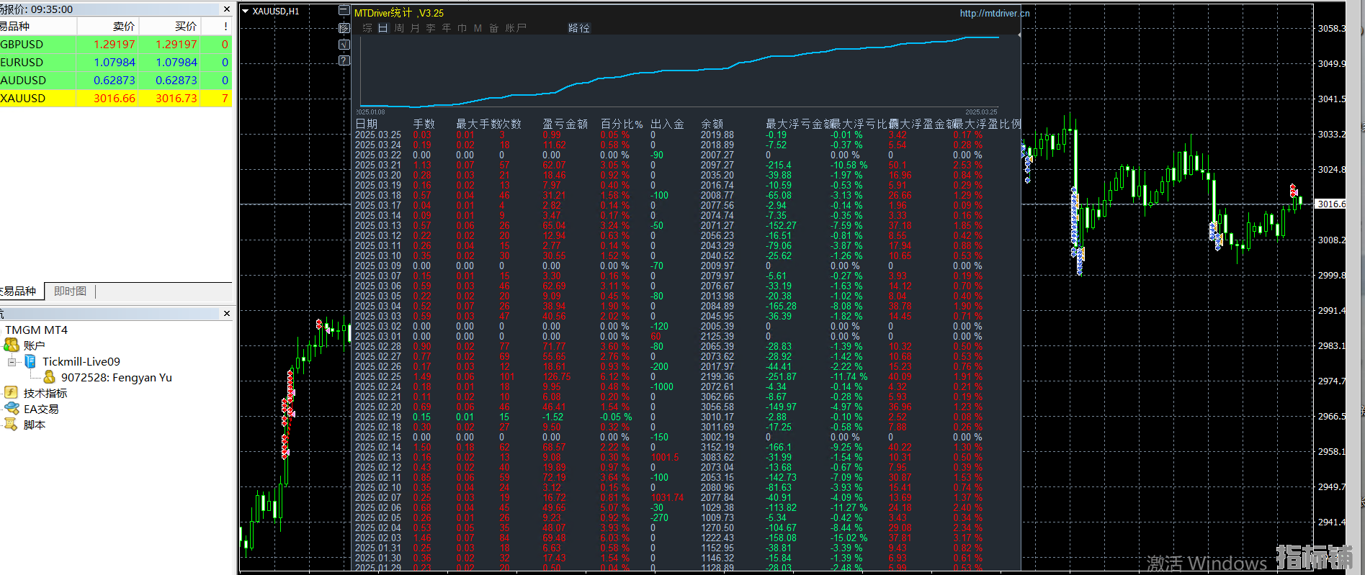
Task: Select the TMGM MT4 root node
Action: [x=36, y=330]
